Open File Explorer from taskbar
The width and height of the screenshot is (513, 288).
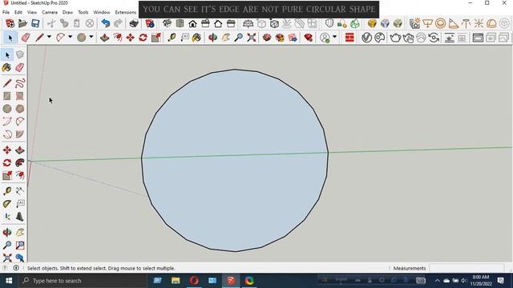pos(176,281)
